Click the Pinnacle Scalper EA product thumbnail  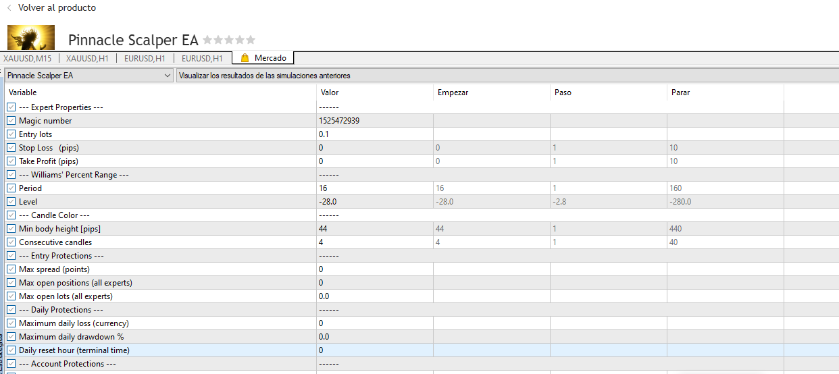31,37
